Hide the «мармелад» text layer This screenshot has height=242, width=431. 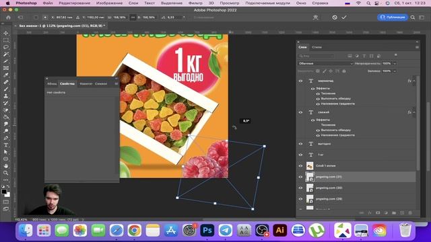(x=300, y=81)
